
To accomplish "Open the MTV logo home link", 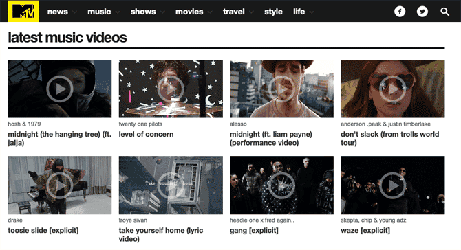I will (x=23, y=11).
